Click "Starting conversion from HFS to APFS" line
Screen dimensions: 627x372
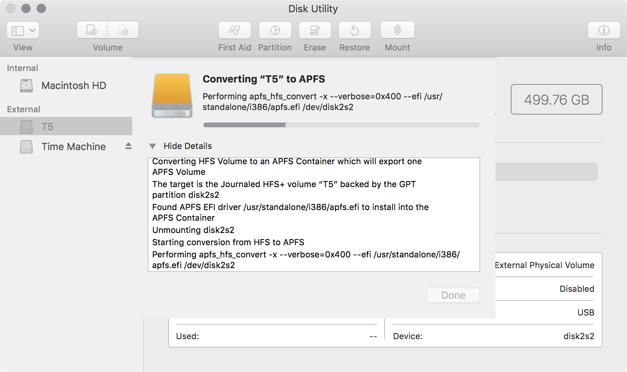[x=228, y=242]
